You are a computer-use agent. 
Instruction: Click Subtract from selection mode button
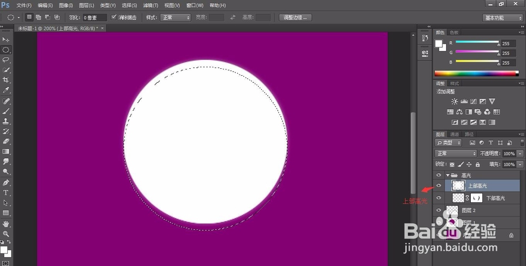tap(48, 17)
